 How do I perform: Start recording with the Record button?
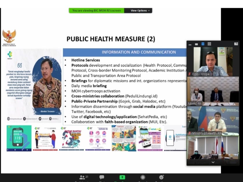tap(143, 177)
